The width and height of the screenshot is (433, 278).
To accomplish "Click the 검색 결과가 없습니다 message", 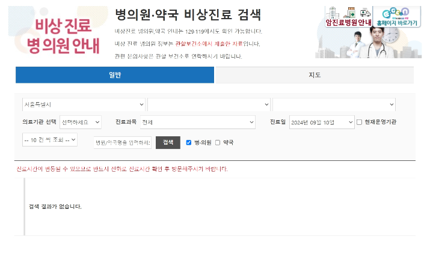I will click(55, 207).
